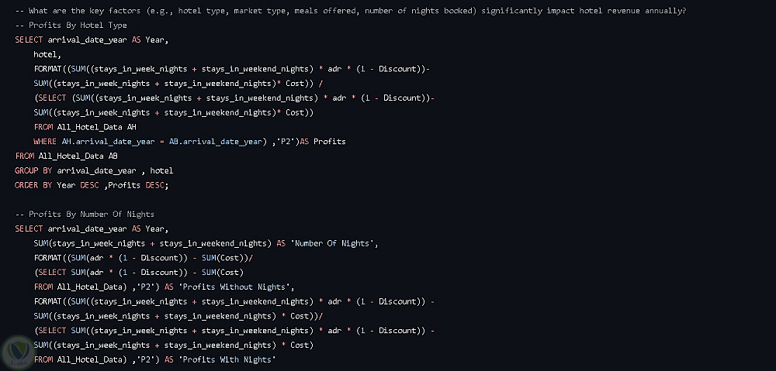Click ', hotel' in the GROUP BY line

tap(158, 170)
